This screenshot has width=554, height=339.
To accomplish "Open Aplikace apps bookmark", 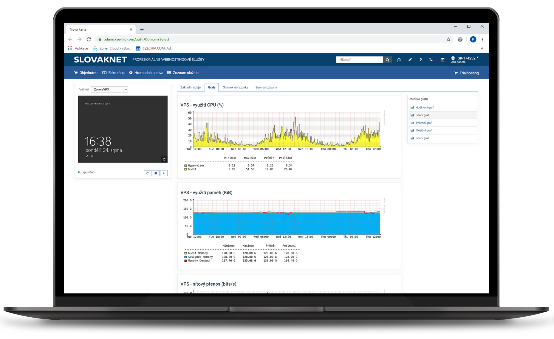I will [x=78, y=48].
